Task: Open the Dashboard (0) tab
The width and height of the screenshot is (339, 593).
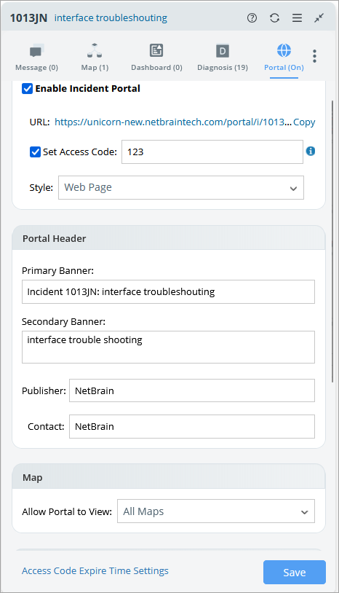Action: pos(156,58)
